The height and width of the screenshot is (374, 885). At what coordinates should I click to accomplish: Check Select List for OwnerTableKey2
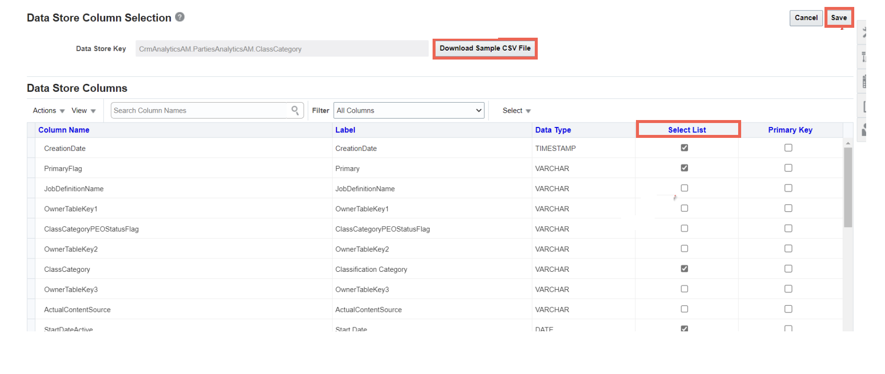pos(685,249)
